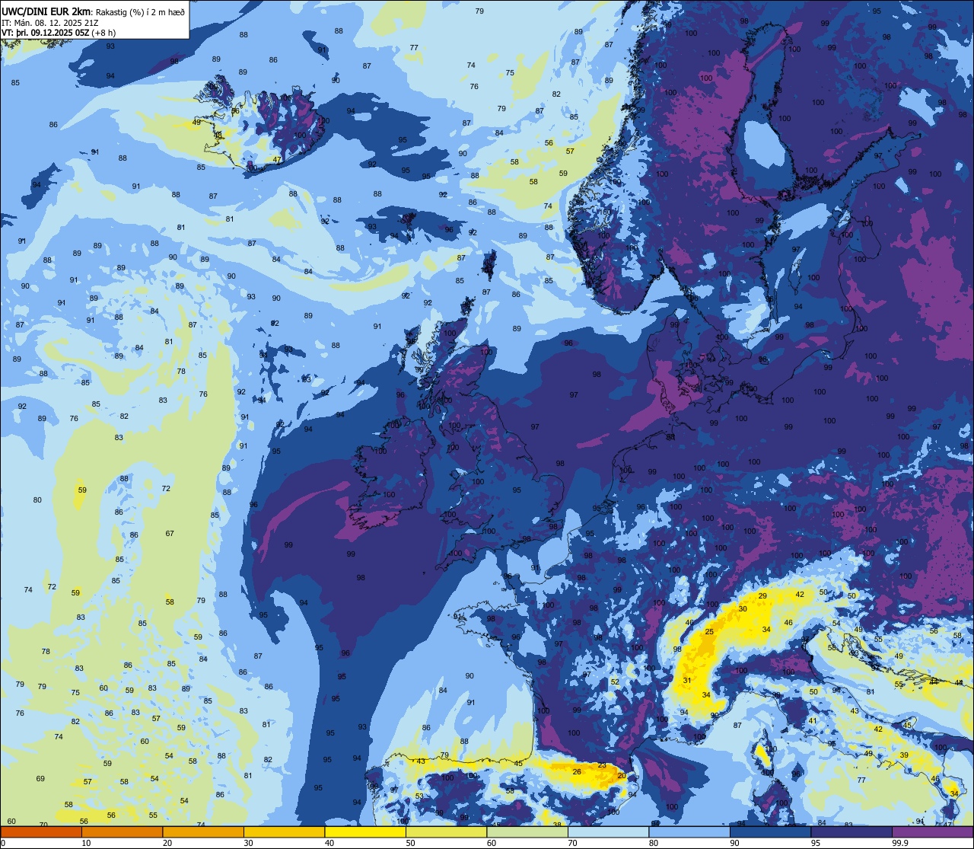The height and width of the screenshot is (849, 974).
Task: Click the '67' humidity value on the map
Action: (x=170, y=534)
